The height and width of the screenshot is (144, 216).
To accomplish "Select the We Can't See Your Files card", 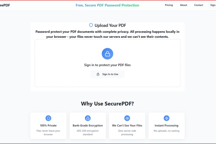I will 127,126.
